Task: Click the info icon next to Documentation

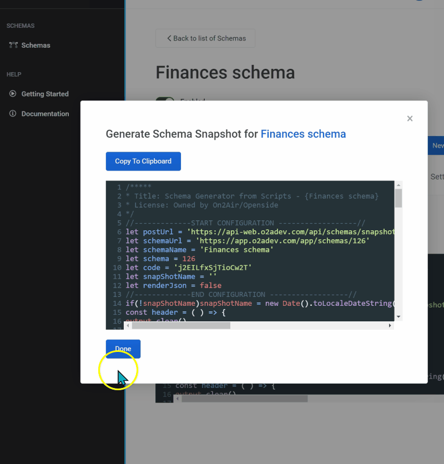Action: click(12, 114)
